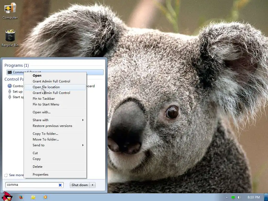This screenshot has height=201, width=268.
Task: Choose Open file location
Action: [55, 87]
